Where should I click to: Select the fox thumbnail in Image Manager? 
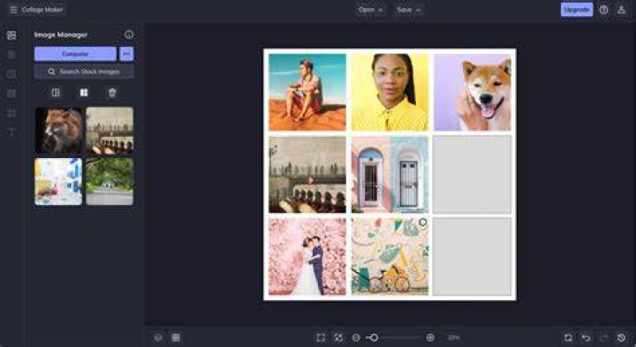click(x=59, y=131)
